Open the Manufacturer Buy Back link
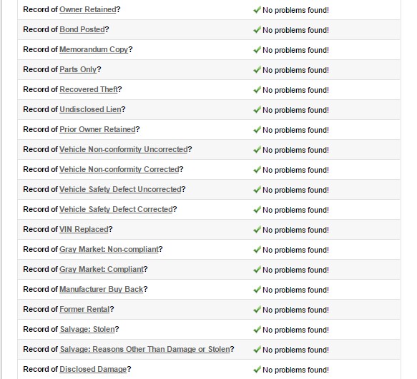This screenshot has width=417, height=379. coord(102,289)
